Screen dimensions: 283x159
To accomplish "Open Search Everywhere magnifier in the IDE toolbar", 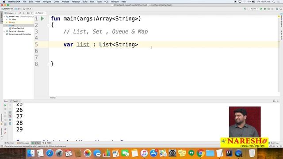I will tap(281, 9).
